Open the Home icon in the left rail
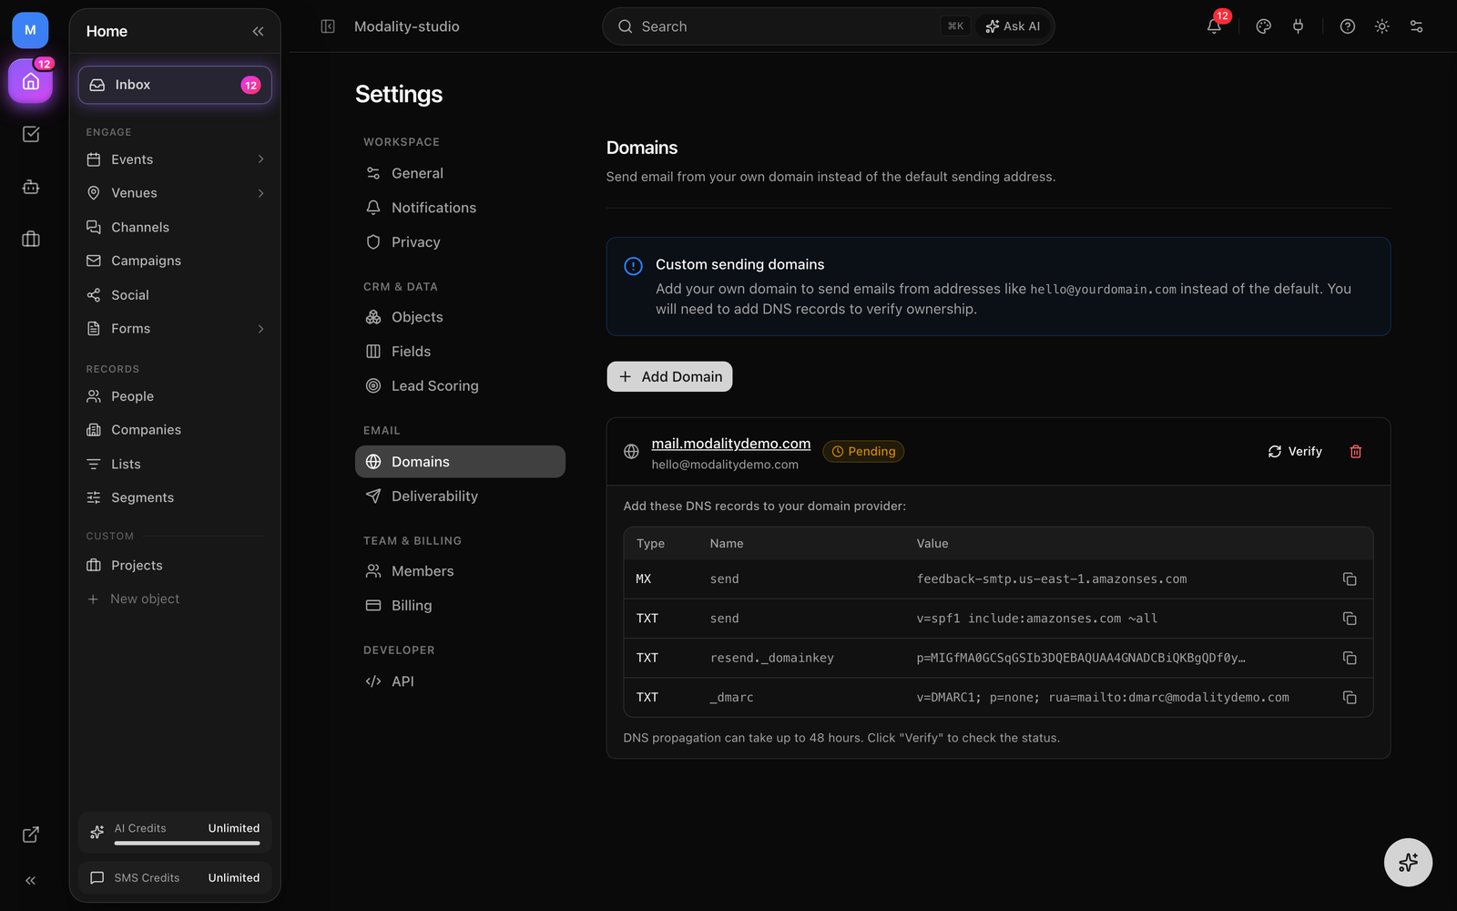 pos(31,82)
